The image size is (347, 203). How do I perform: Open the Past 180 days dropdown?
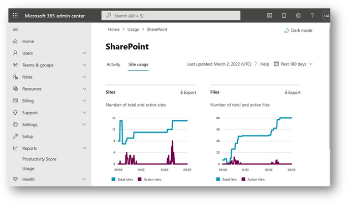pyautogui.click(x=293, y=64)
